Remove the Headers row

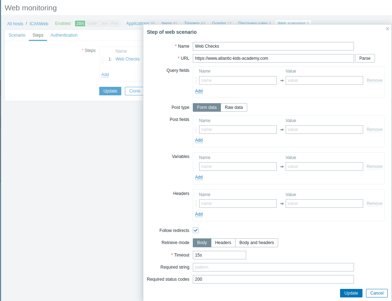click(375, 203)
